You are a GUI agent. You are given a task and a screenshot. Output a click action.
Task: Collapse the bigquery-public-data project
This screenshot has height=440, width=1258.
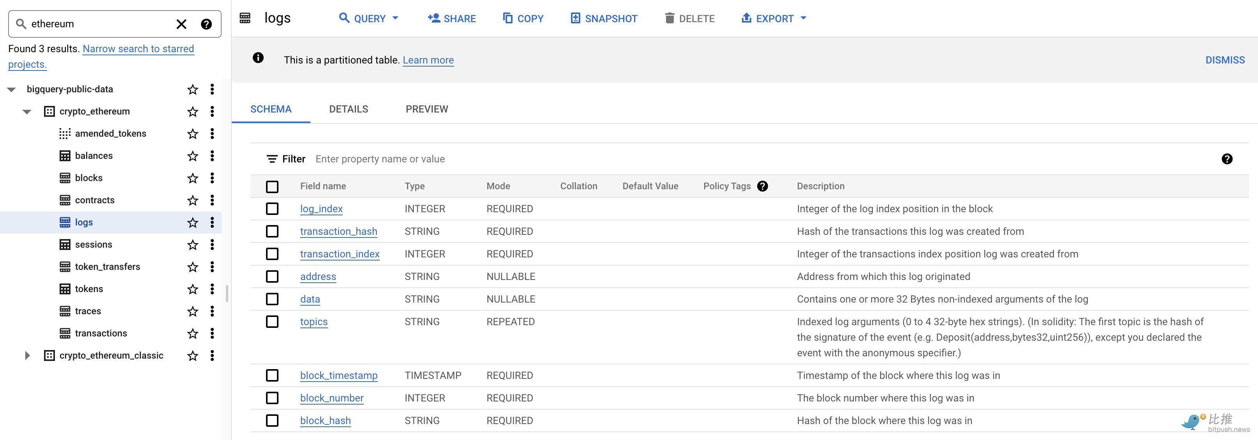click(x=12, y=90)
